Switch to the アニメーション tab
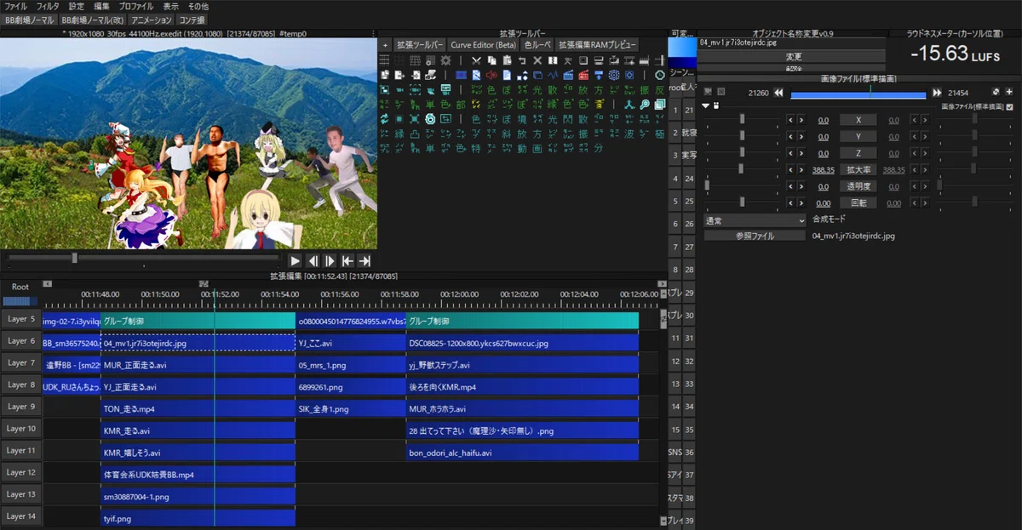Viewport: 1022px width, 530px height. click(x=152, y=20)
